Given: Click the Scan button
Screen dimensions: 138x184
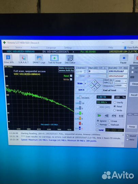Looking at the screenshot, I should [x=80, y=83].
